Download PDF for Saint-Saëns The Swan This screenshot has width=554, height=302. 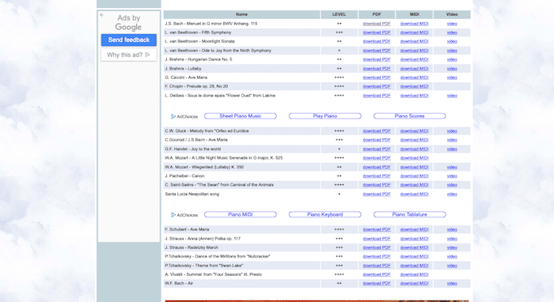[x=377, y=185]
